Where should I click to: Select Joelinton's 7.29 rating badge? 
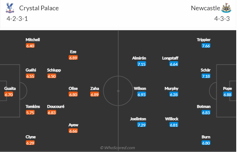[142, 125]
